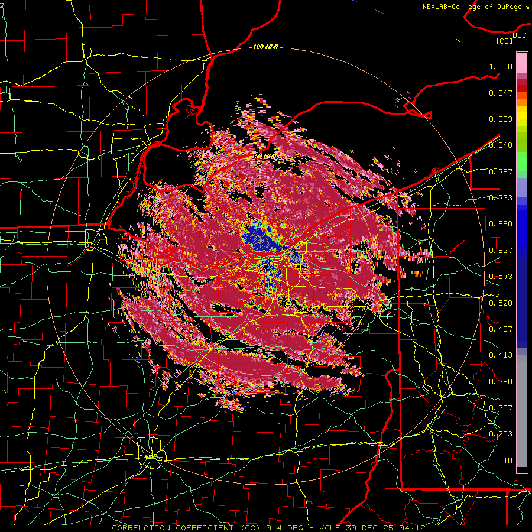Click the 0.627 legend value
The height and width of the screenshot is (532, 532).
pos(501,251)
